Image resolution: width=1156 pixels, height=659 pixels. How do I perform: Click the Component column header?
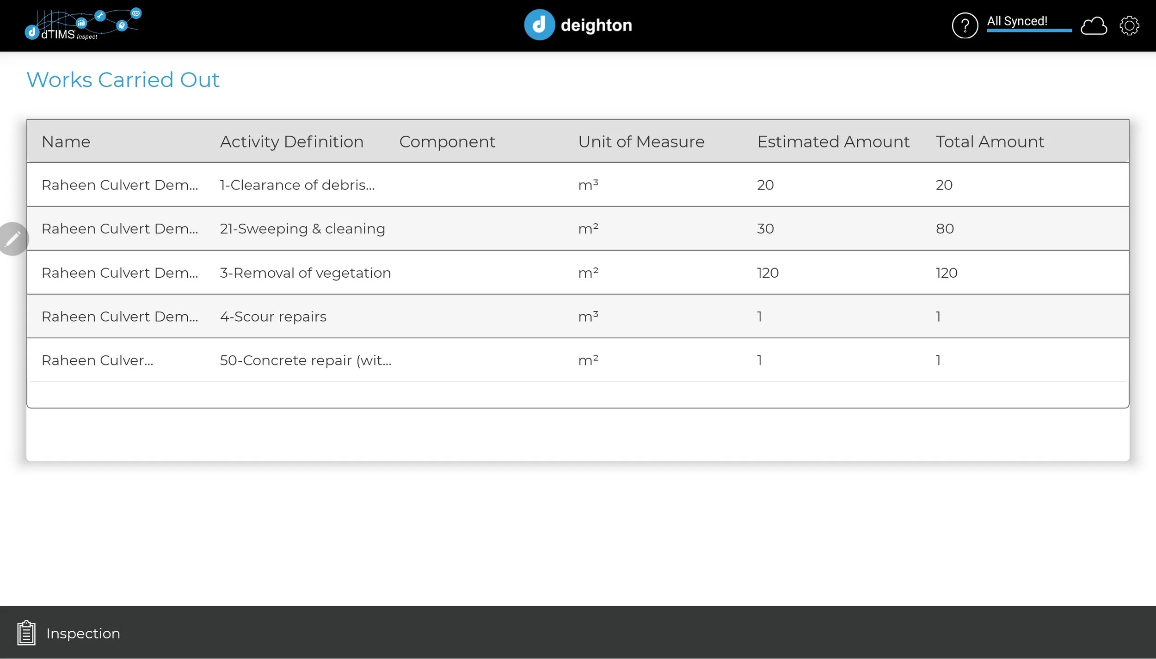pos(447,142)
